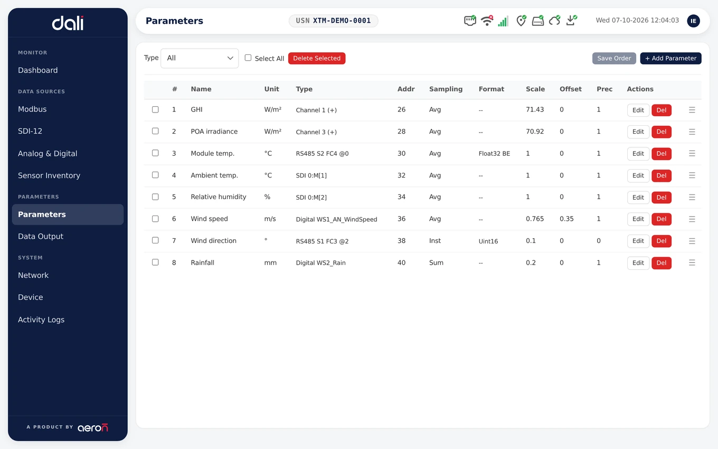This screenshot has width=718, height=449.
Task: Check the Wind speed row checkbox
Action: pos(155,219)
